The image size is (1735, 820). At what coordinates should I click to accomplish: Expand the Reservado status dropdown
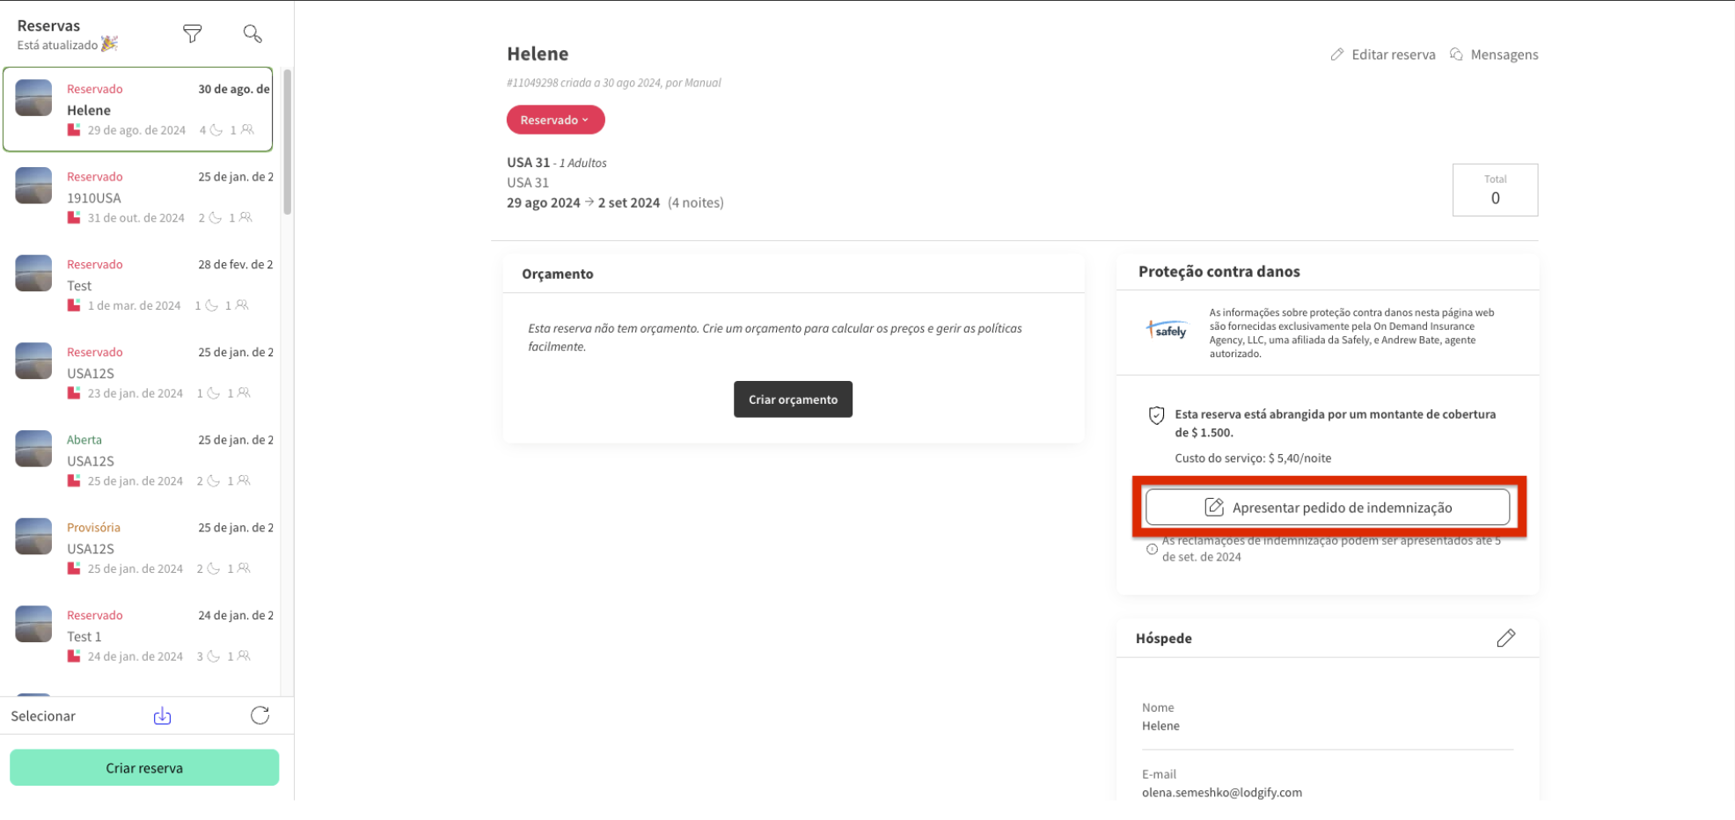(x=555, y=120)
